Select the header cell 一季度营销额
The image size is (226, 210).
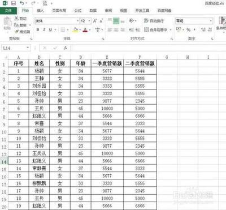[x=107, y=63]
